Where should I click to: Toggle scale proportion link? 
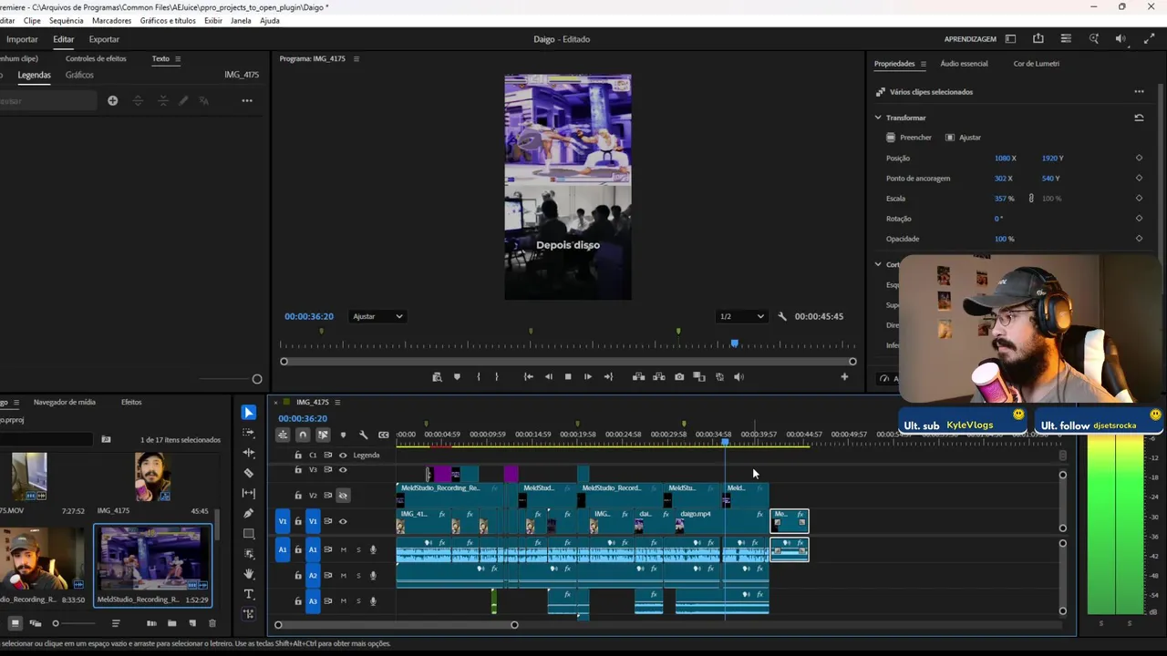[1031, 198]
